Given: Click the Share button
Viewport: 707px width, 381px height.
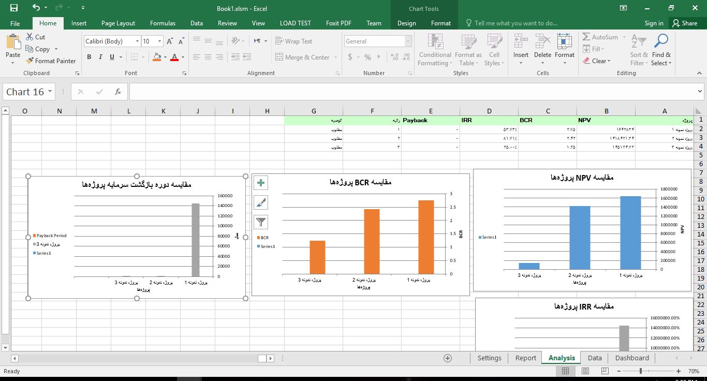Looking at the screenshot, I should click(685, 23).
